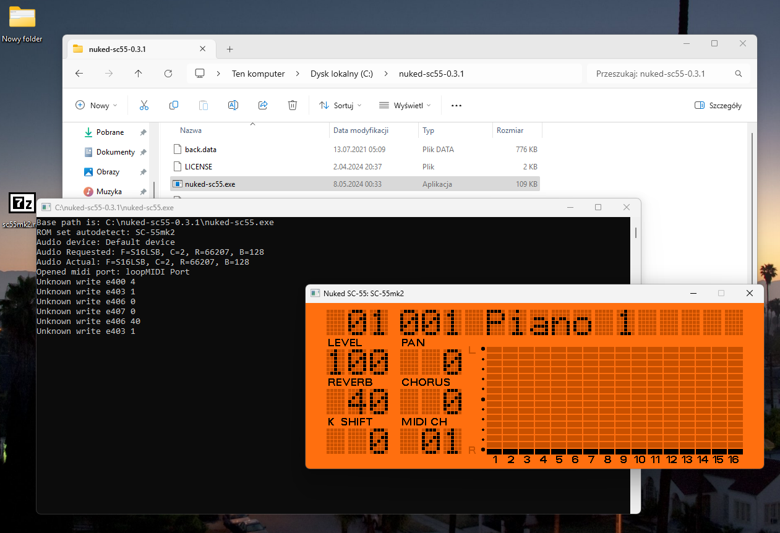Click part number 16 under level meter
Viewport: 780px width, 533px height.
coord(734,459)
